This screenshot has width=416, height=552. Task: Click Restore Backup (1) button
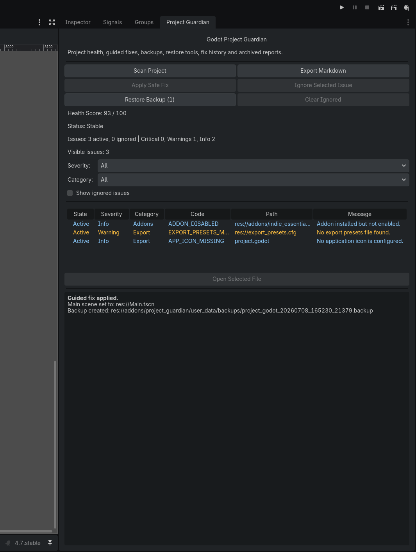[x=150, y=100]
